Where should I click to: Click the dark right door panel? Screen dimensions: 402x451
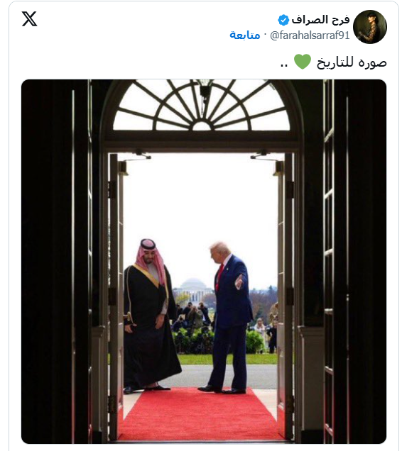[354, 262]
